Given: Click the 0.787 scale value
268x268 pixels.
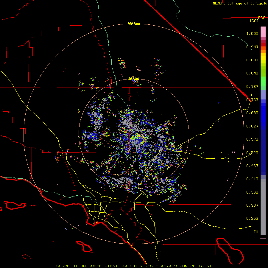Looking at the screenshot, I should tap(252, 86).
